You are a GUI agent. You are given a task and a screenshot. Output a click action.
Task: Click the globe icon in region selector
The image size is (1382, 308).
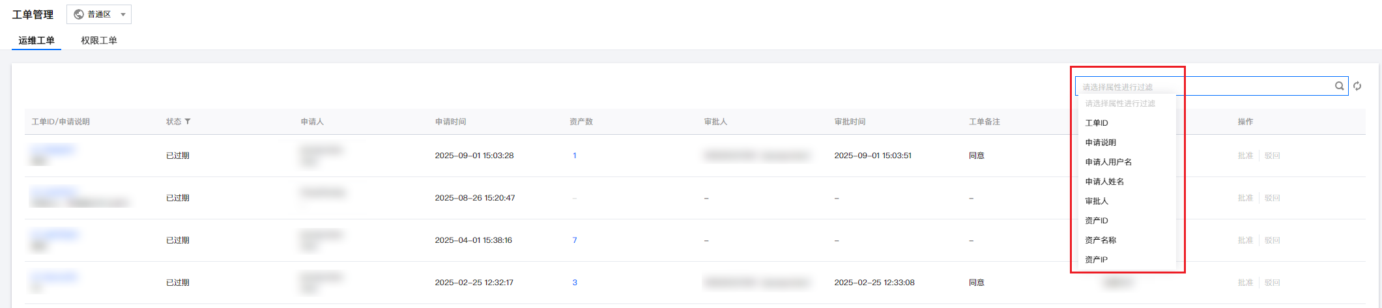tap(79, 14)
